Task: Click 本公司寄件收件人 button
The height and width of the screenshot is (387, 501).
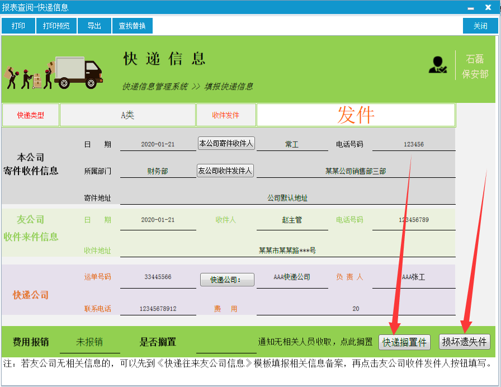Action: [226, 144]
